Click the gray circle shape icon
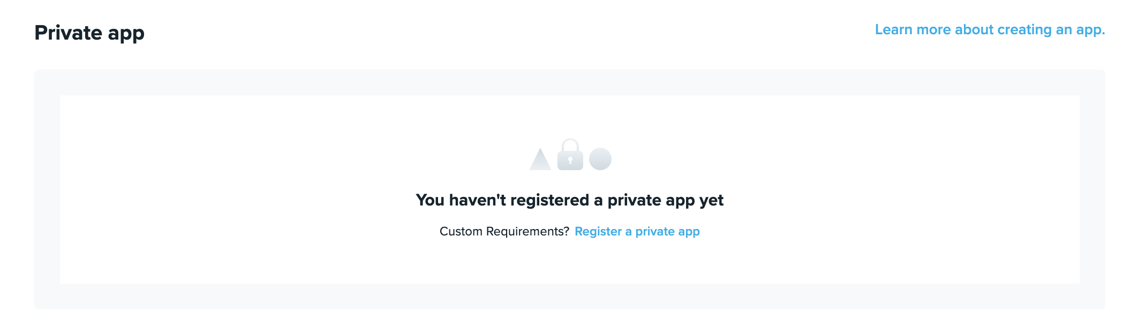 coord(600,159)
